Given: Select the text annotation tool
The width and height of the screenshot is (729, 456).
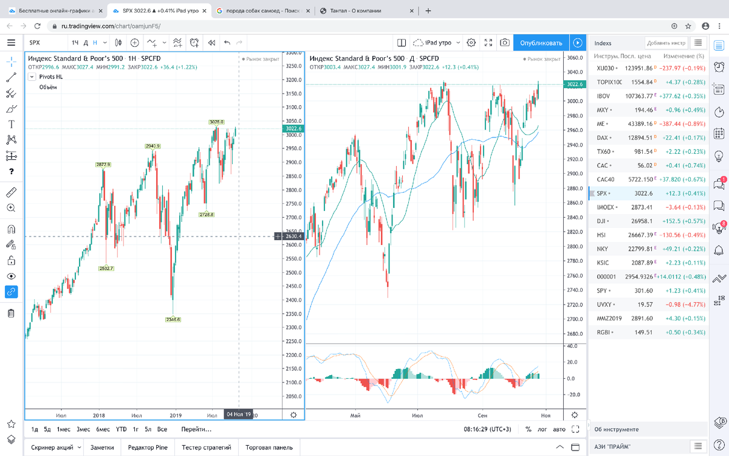Looking at the screenshot, I should click(x=11, y=124).
